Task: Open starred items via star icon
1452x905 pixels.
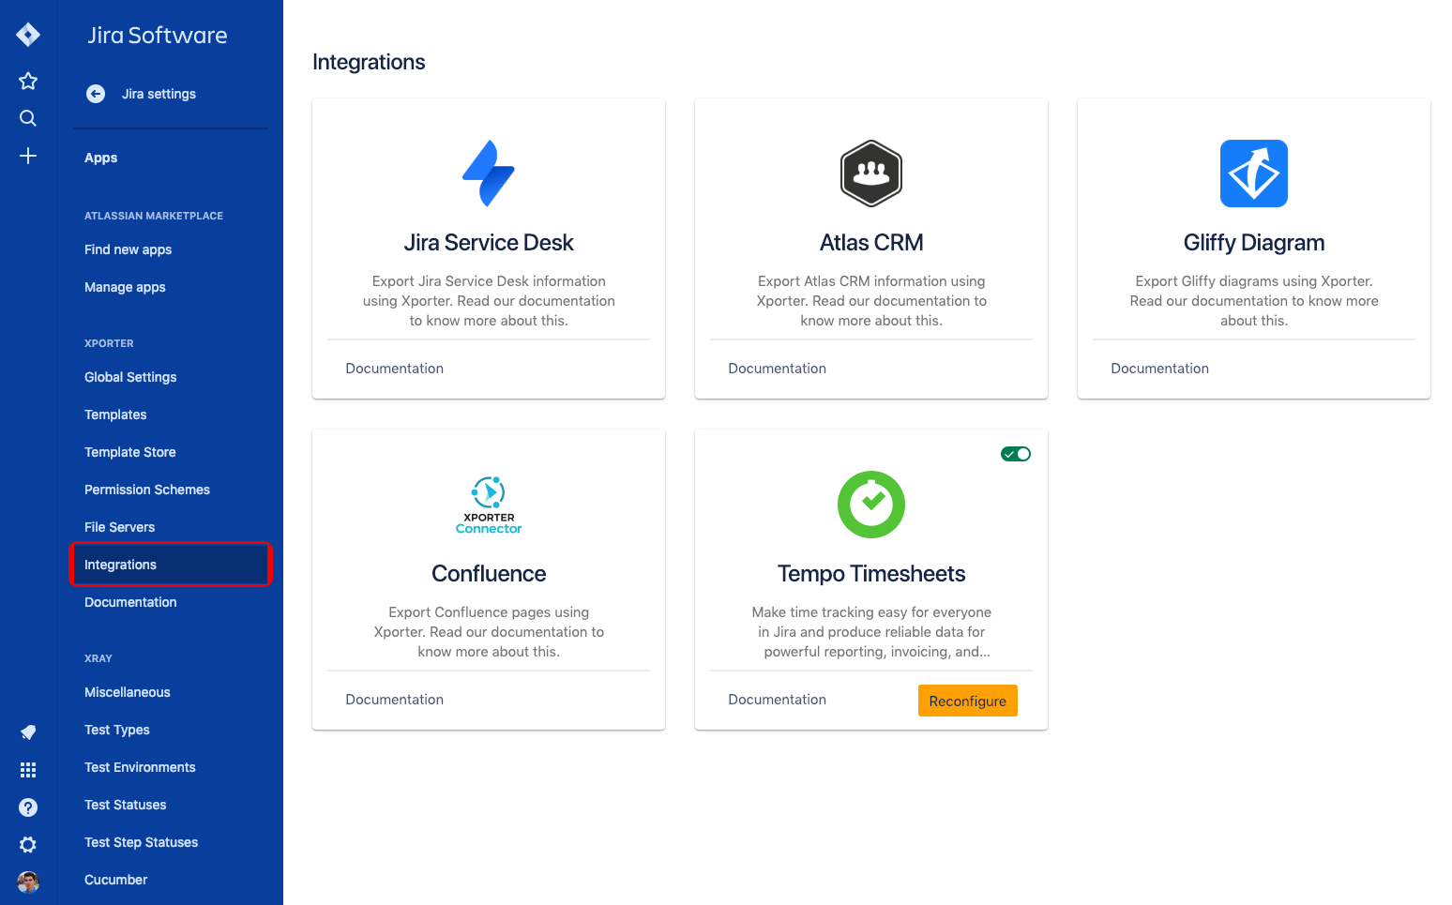Action: 28,81
